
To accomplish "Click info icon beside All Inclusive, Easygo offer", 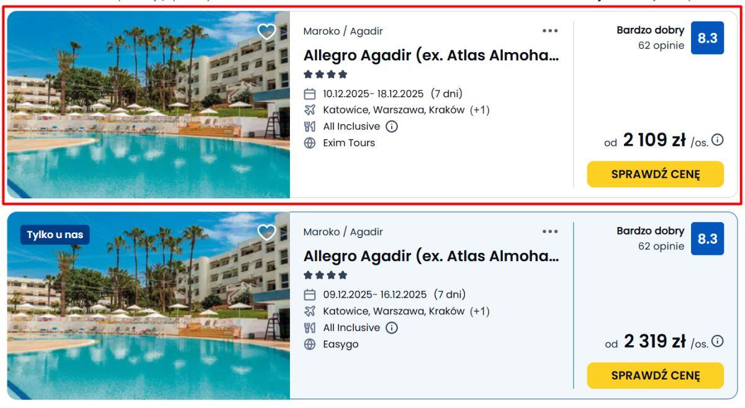I will (x=392, y=327).
